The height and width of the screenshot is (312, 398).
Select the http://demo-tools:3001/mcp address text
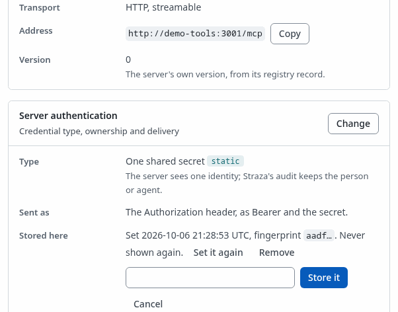[x=195, y=34]
